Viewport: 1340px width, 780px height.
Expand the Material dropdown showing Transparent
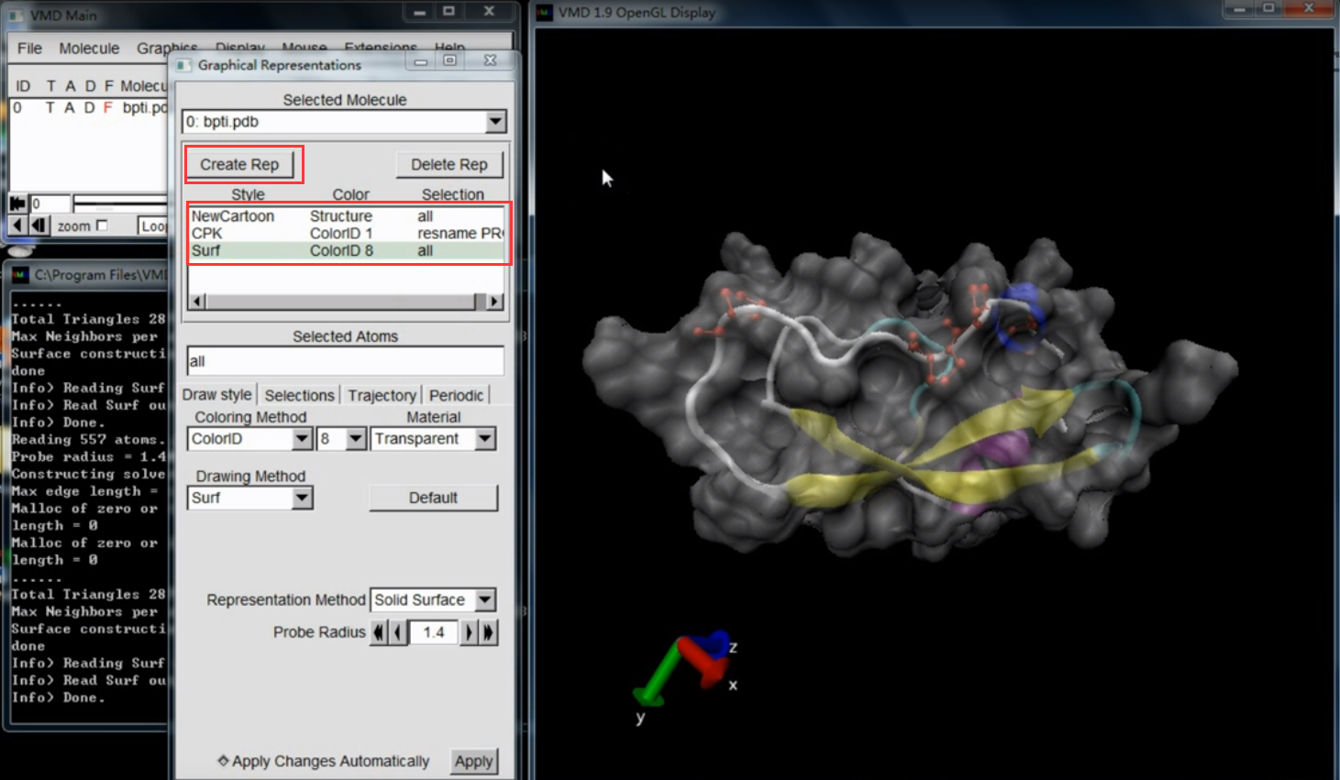(x=485, y=439)
